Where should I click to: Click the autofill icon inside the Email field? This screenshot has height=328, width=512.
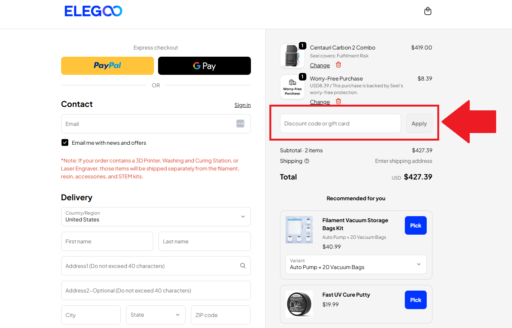click(x=240, y=124)
